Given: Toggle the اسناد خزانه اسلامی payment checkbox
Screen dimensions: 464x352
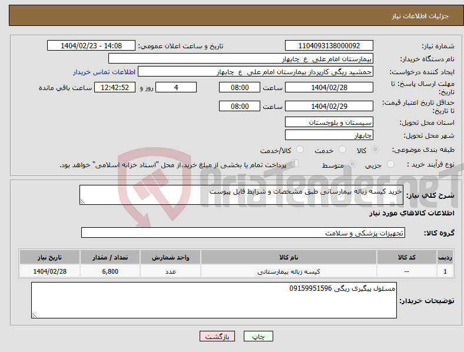Looking at the screenshot, I should coord(295,163).
